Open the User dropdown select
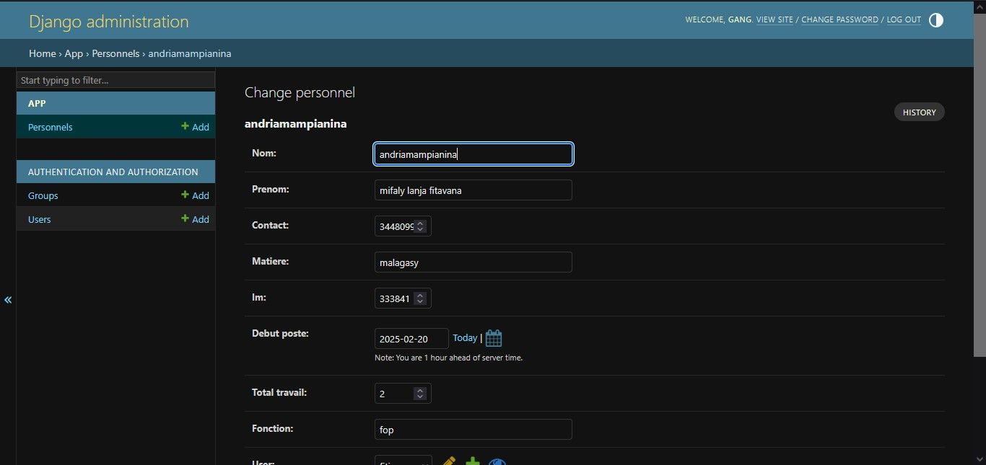986x465 pixels. 403,461
